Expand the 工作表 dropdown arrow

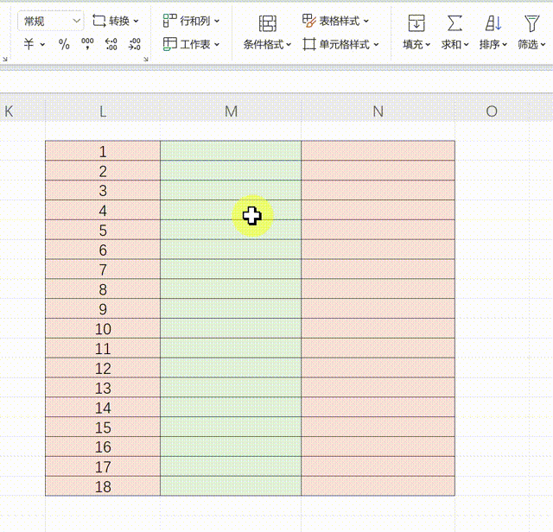(217, 44)
